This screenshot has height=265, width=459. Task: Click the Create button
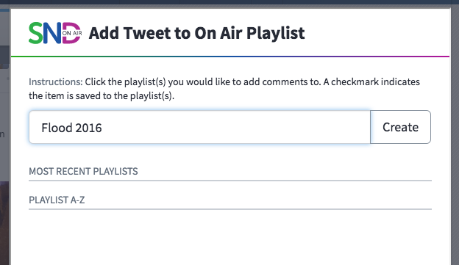(x=400, y=127)
